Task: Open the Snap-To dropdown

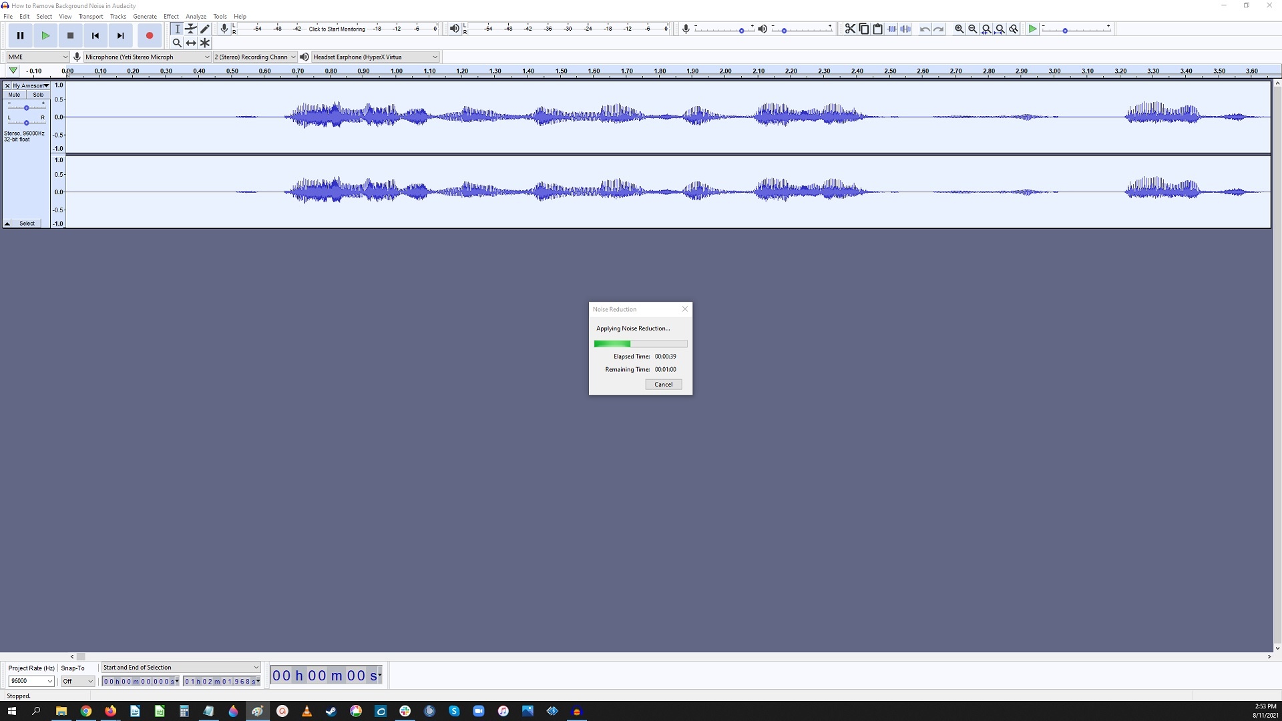Action: [77, 681]
